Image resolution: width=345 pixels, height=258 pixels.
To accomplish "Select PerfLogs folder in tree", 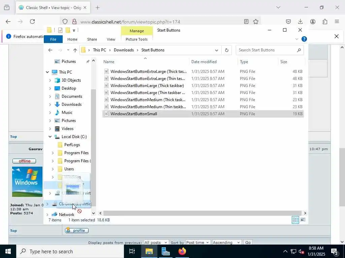I will tap(72, 145).
